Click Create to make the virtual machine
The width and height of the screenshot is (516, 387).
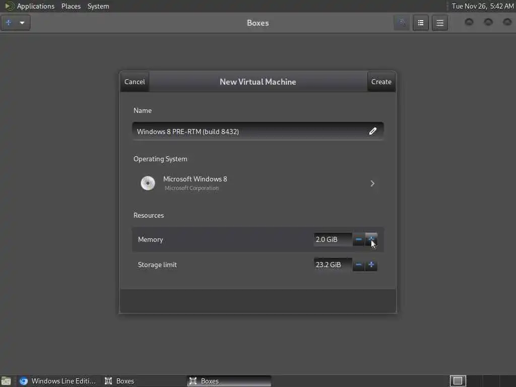click(x=381, y=82)
